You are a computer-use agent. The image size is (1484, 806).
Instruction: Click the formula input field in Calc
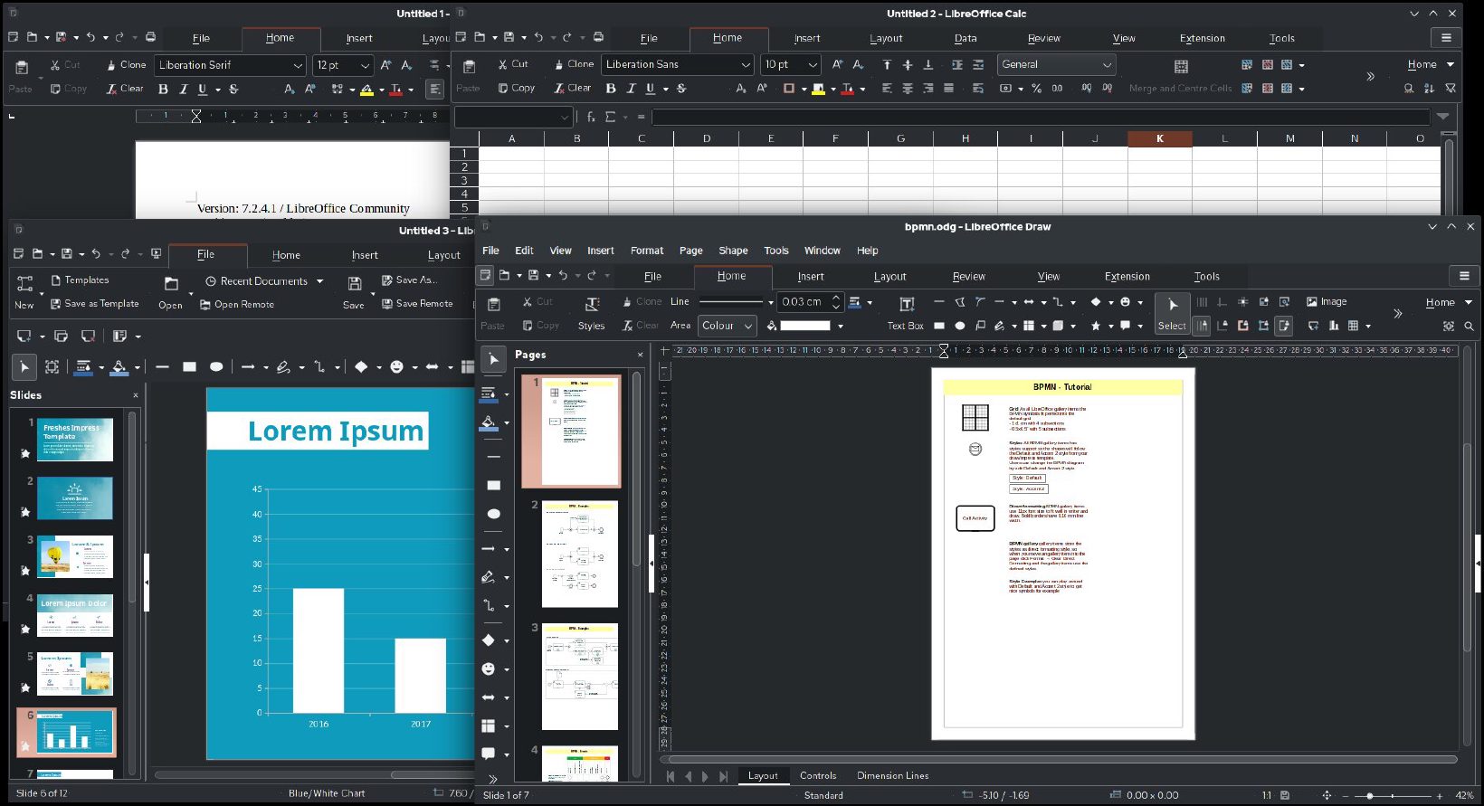point(1041,117)
